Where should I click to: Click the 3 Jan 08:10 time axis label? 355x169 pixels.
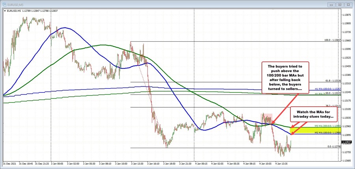pos(106,165)
